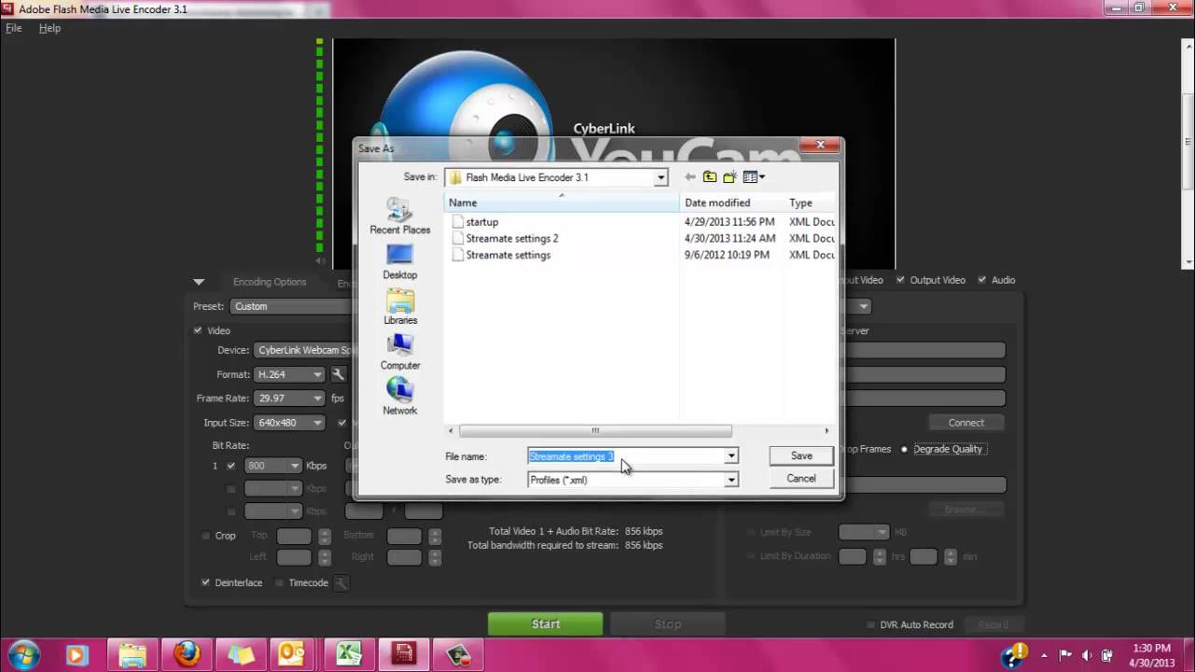Open Computer in the Save As sidebar
The height and width of the screenshot is (672, 1195).
pos(400,352)
